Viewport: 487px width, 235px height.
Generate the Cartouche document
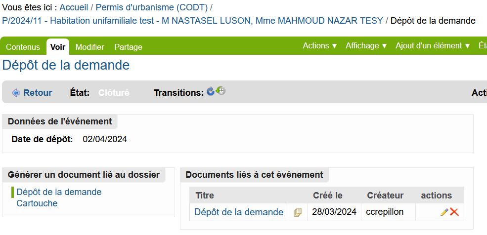click(x=37, y=203)
